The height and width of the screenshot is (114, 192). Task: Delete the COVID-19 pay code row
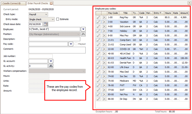[104, 49]
